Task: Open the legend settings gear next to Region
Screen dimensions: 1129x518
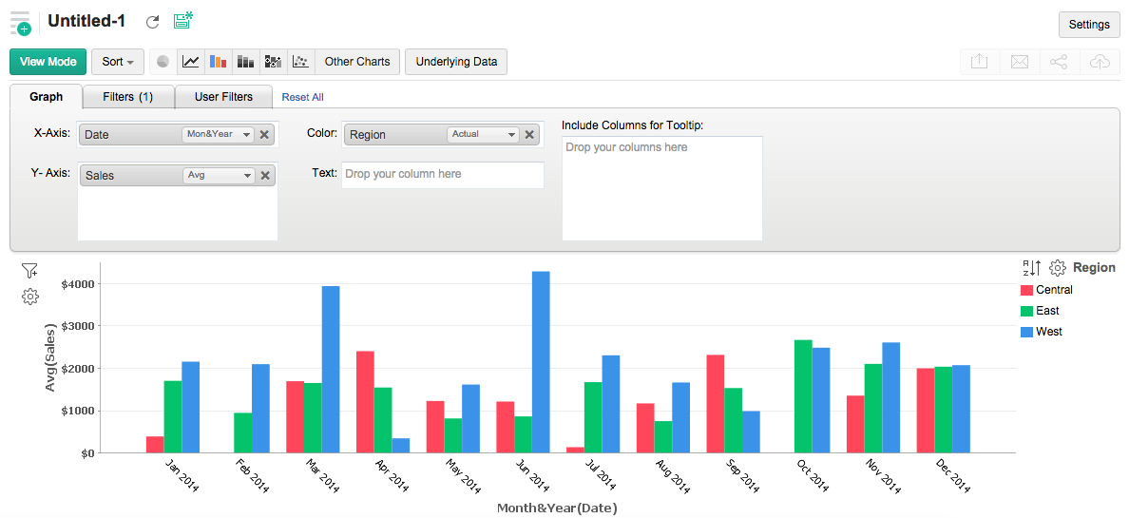Action: point(1057,268)
